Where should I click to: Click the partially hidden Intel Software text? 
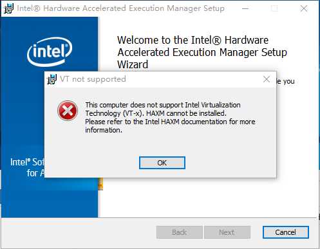point(27,167)
